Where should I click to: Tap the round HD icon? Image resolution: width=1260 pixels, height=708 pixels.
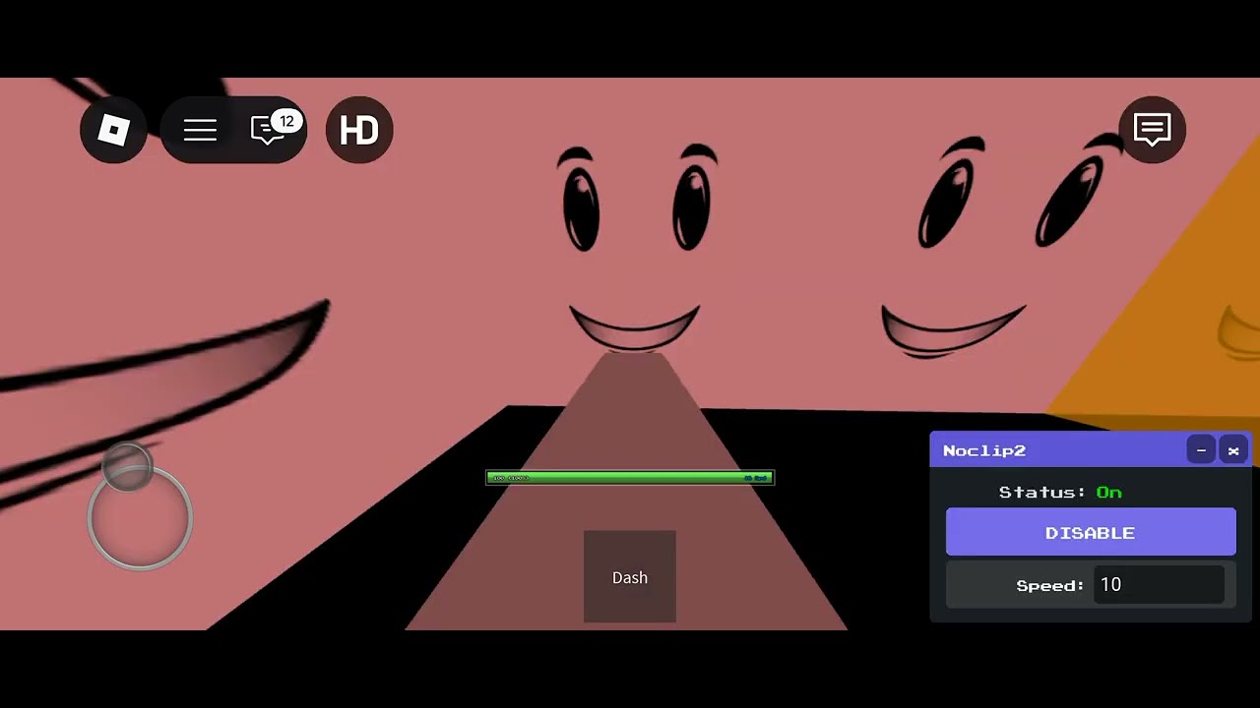tap(359, 130)
